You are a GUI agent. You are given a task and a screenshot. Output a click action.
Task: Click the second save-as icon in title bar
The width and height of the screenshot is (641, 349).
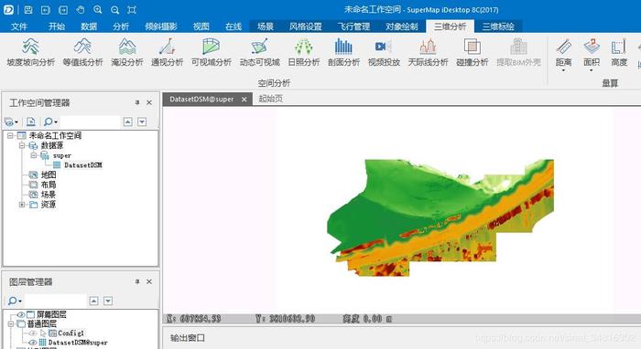[46, 10]
